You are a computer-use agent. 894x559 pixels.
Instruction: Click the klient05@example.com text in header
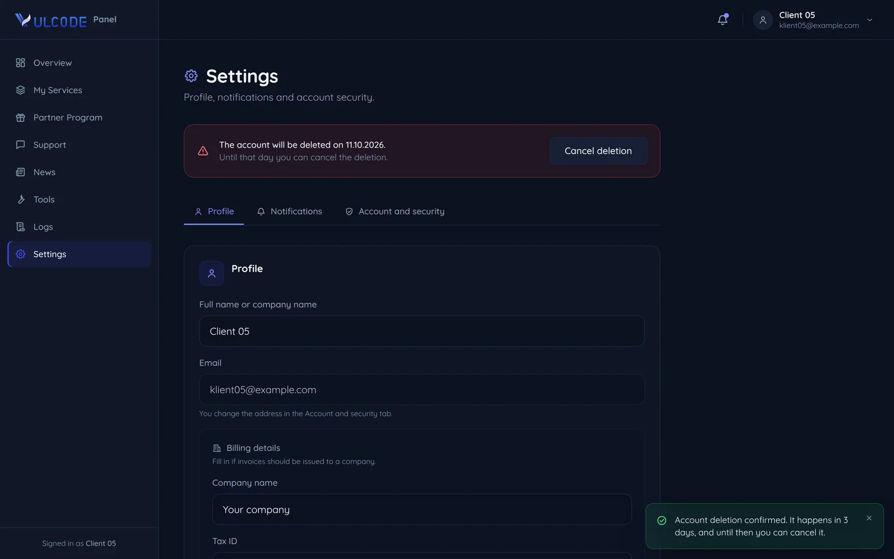pos(819,26)
